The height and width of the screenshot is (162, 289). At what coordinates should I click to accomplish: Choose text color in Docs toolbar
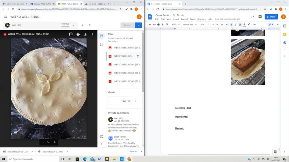coord(244,24)
